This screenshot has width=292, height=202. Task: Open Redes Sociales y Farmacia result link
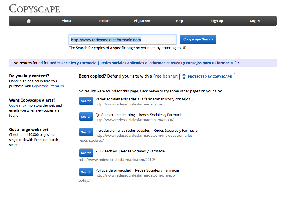tap(141, 63)
